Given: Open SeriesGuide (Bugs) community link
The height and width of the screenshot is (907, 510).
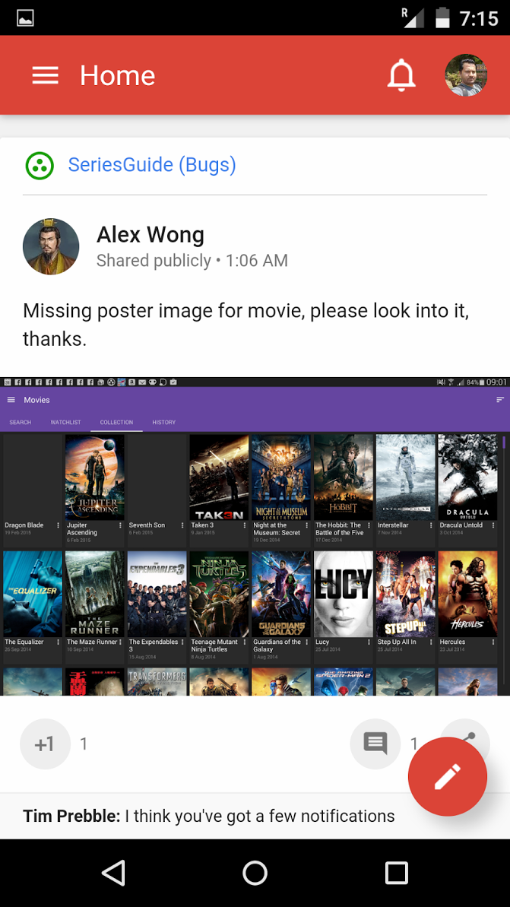Looking at the screenshot, I should tap(152, 165).
